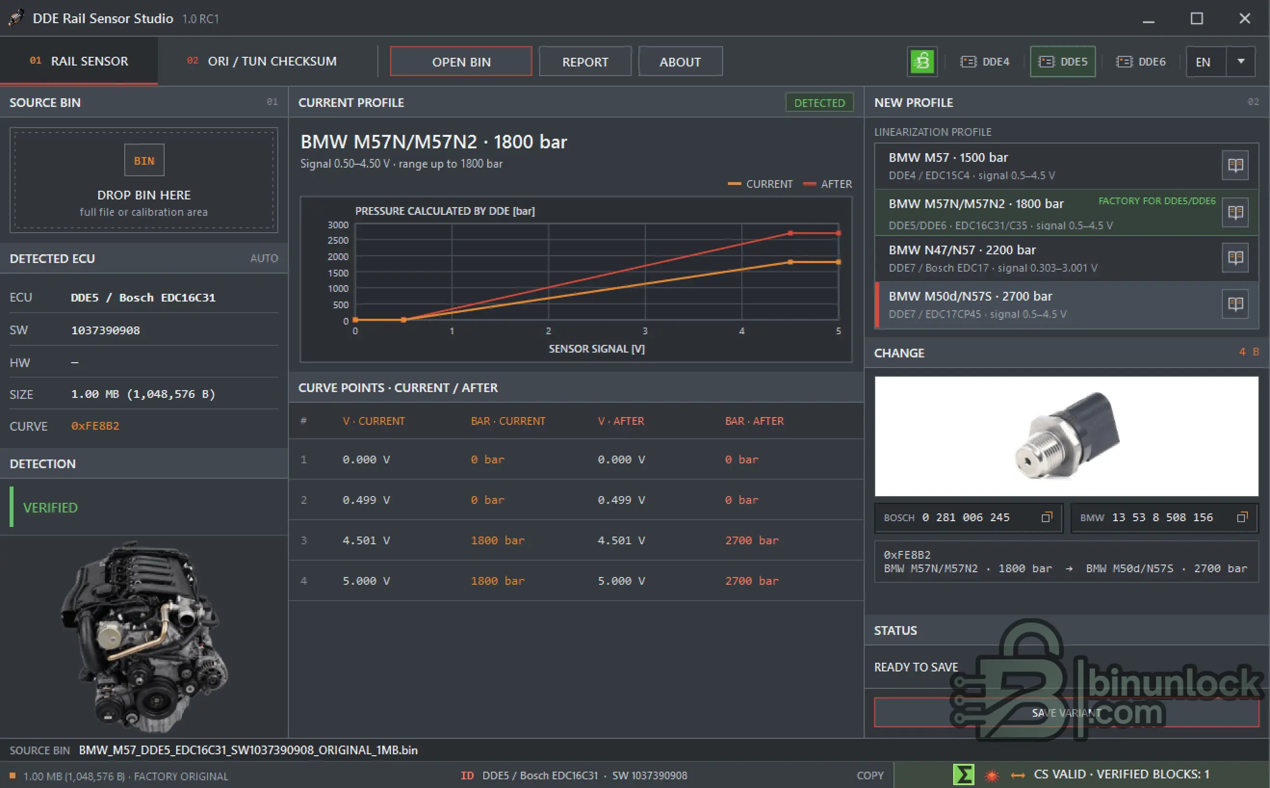The image size is (1270, 788).
Task: Click the red AFTER legend entry
Action: [827, 184]
